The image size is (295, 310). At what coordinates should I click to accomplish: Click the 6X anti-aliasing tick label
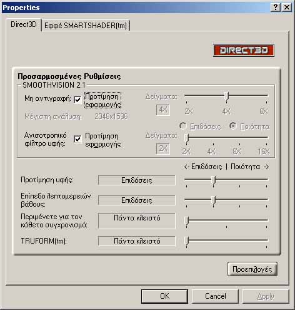[264, 111]
